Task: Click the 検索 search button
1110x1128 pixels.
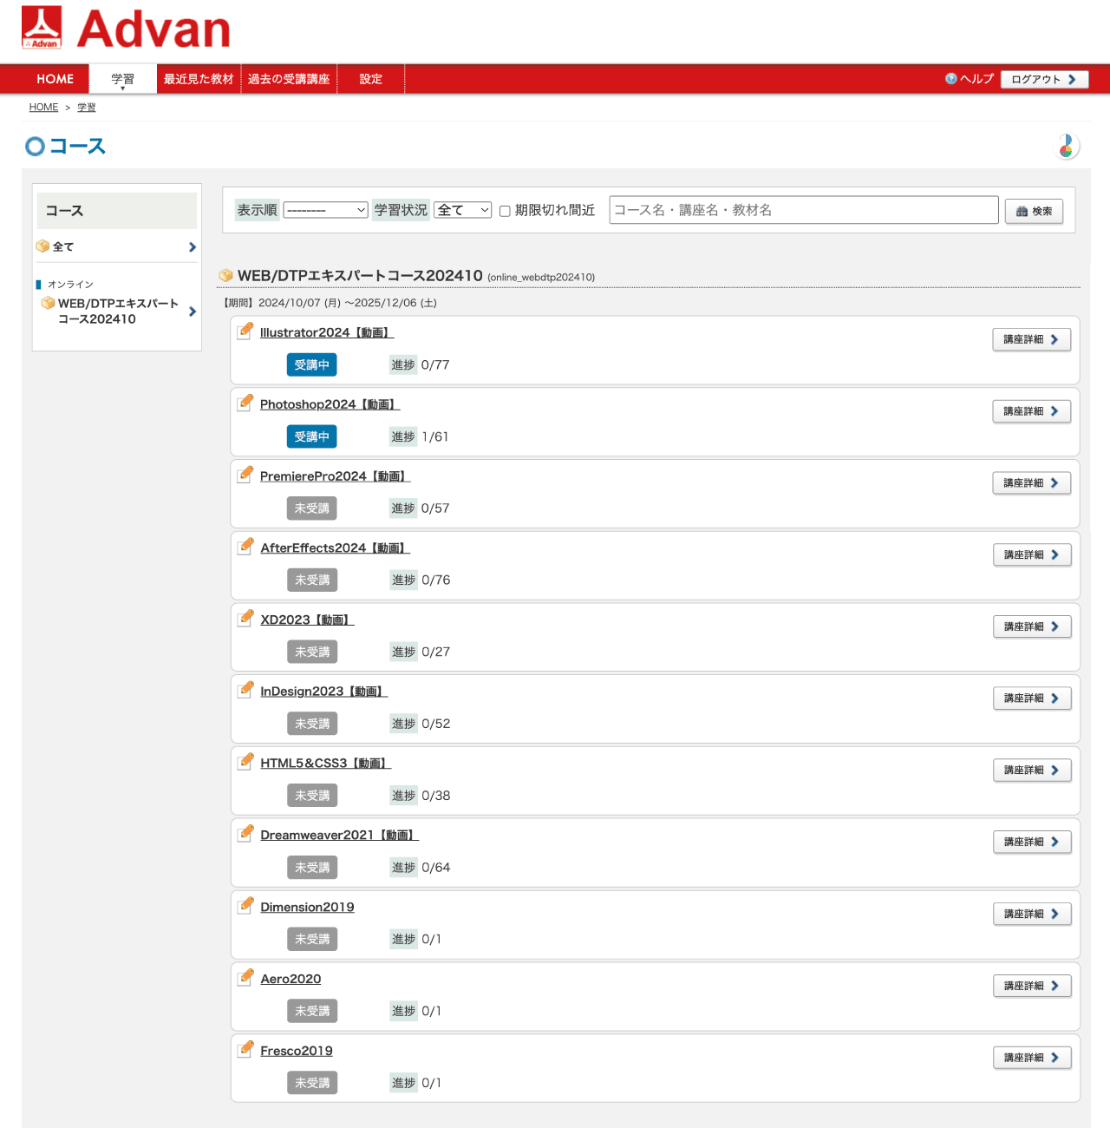Action: (x=1034, y=211)
